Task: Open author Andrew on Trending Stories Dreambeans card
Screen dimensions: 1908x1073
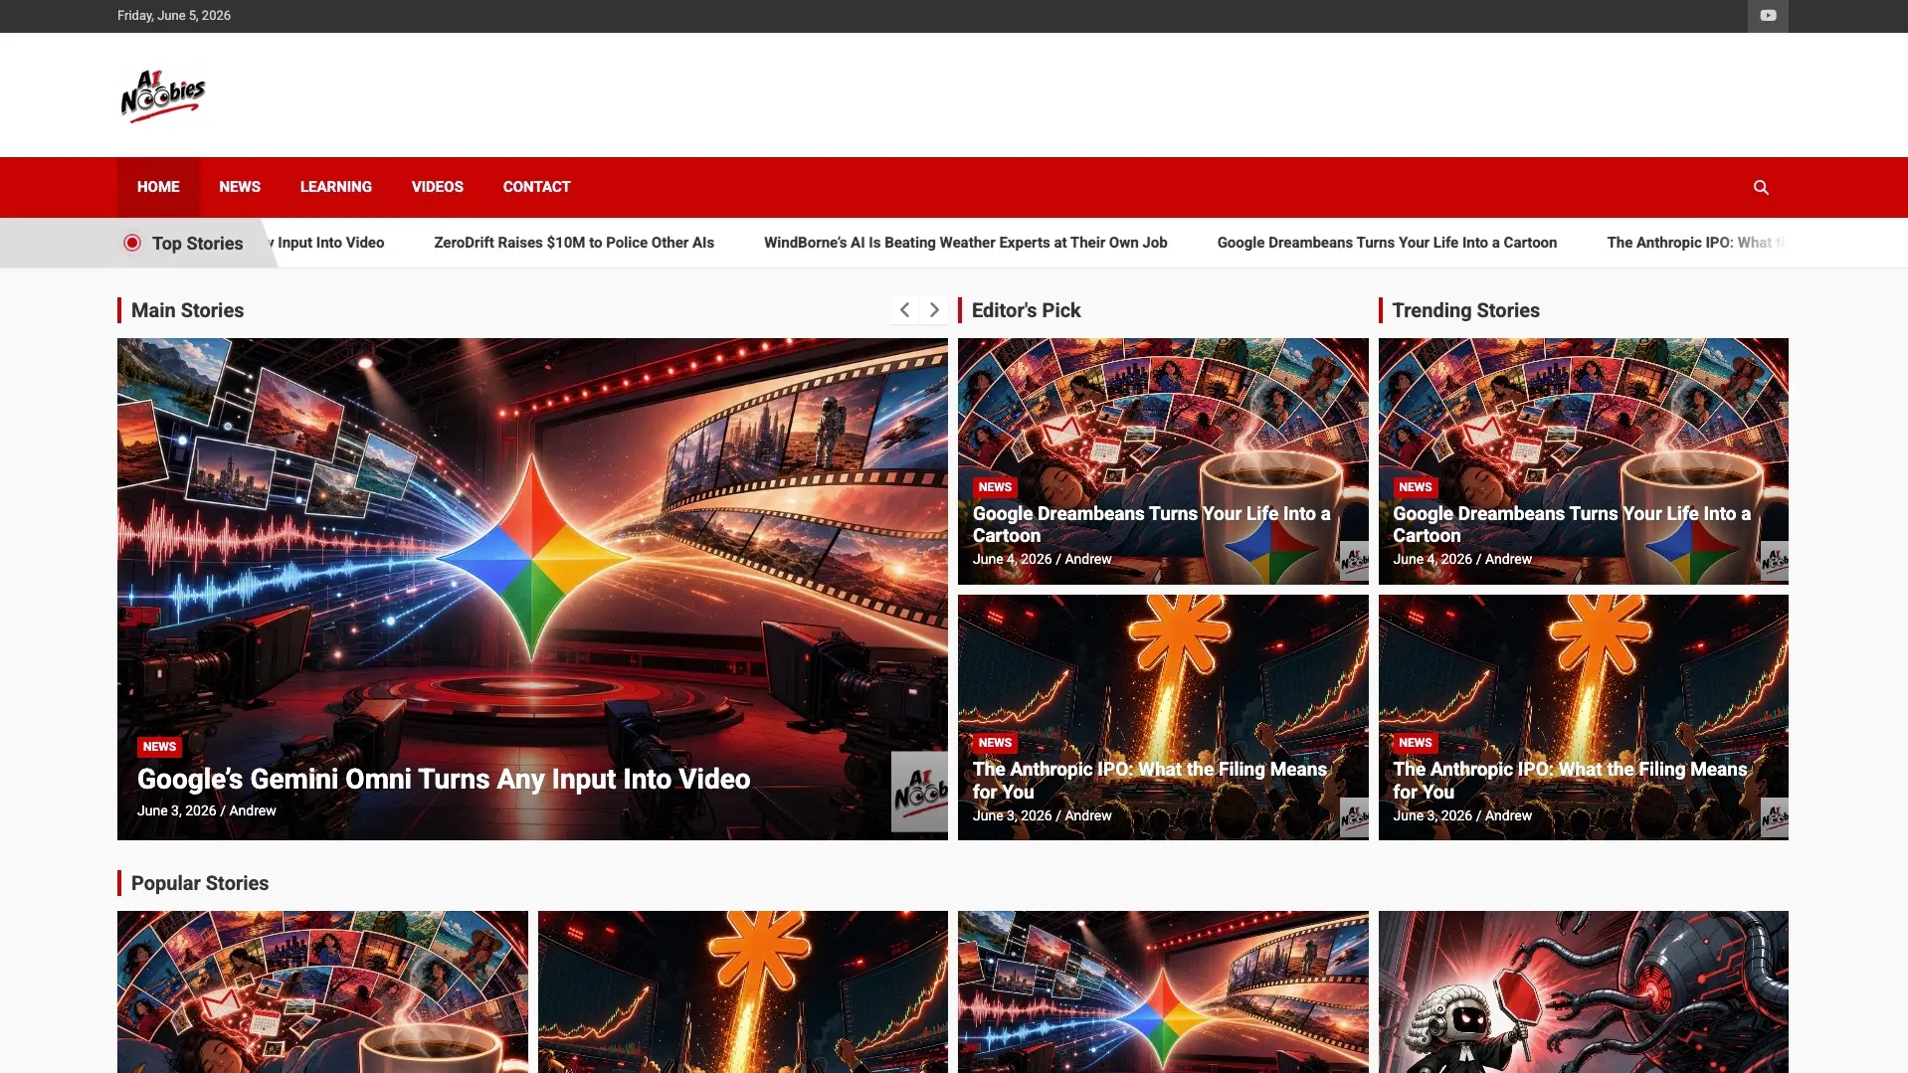Action: coord(1508,559)
